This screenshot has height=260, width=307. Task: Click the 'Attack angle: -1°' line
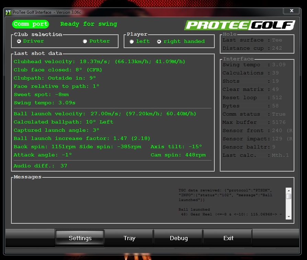43,155
